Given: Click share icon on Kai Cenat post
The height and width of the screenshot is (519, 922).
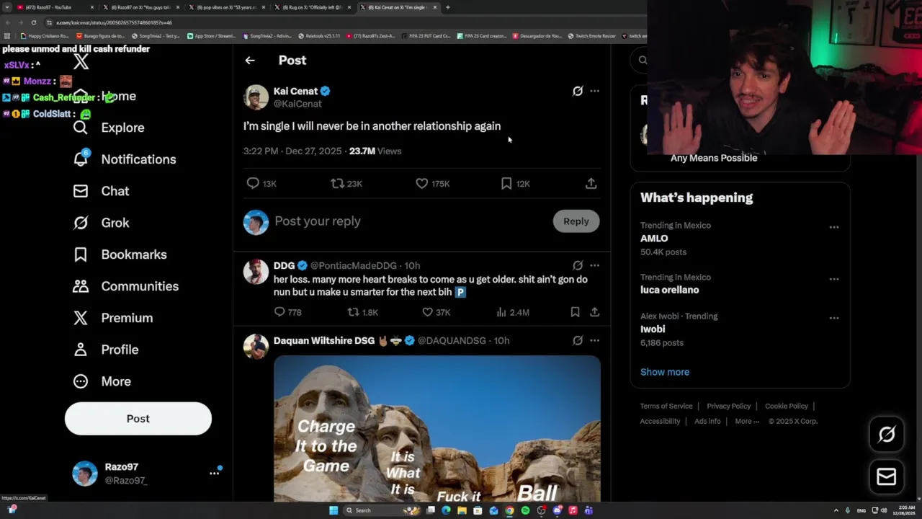Looking at the screenshot, I should (591, 183).
